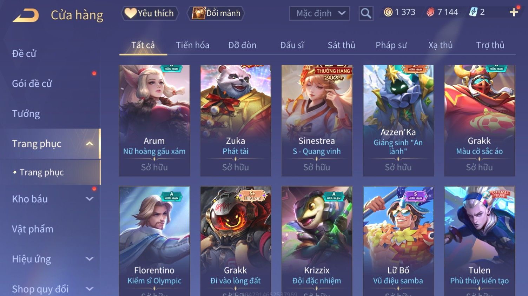This screenshot has height=296, width=528.
Task: Select the Arum Nữ hoàng gấu xám skin
Action: (154, 120)
